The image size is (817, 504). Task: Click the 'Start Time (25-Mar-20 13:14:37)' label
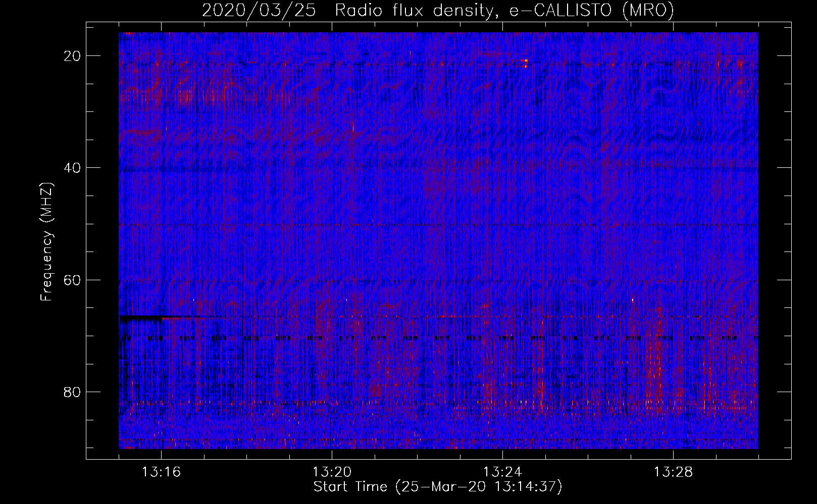[x=438, y=487]
